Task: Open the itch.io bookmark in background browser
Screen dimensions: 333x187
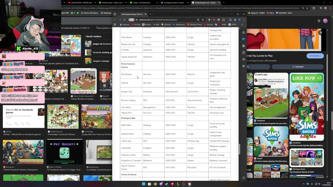Action: point(270,13)
